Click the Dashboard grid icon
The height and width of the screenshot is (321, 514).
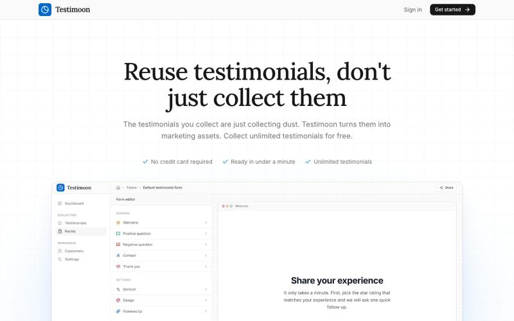tap(60, 204)
